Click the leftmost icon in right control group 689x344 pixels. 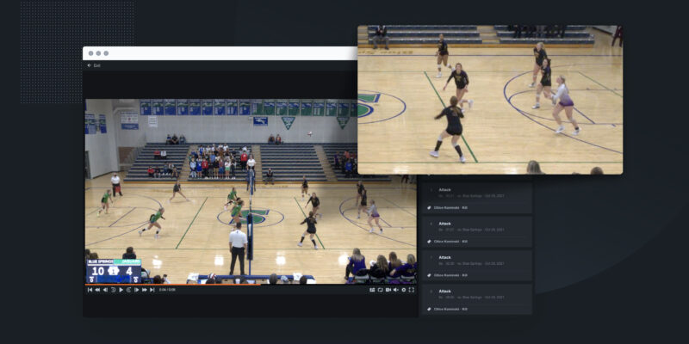tap(372, 290)
